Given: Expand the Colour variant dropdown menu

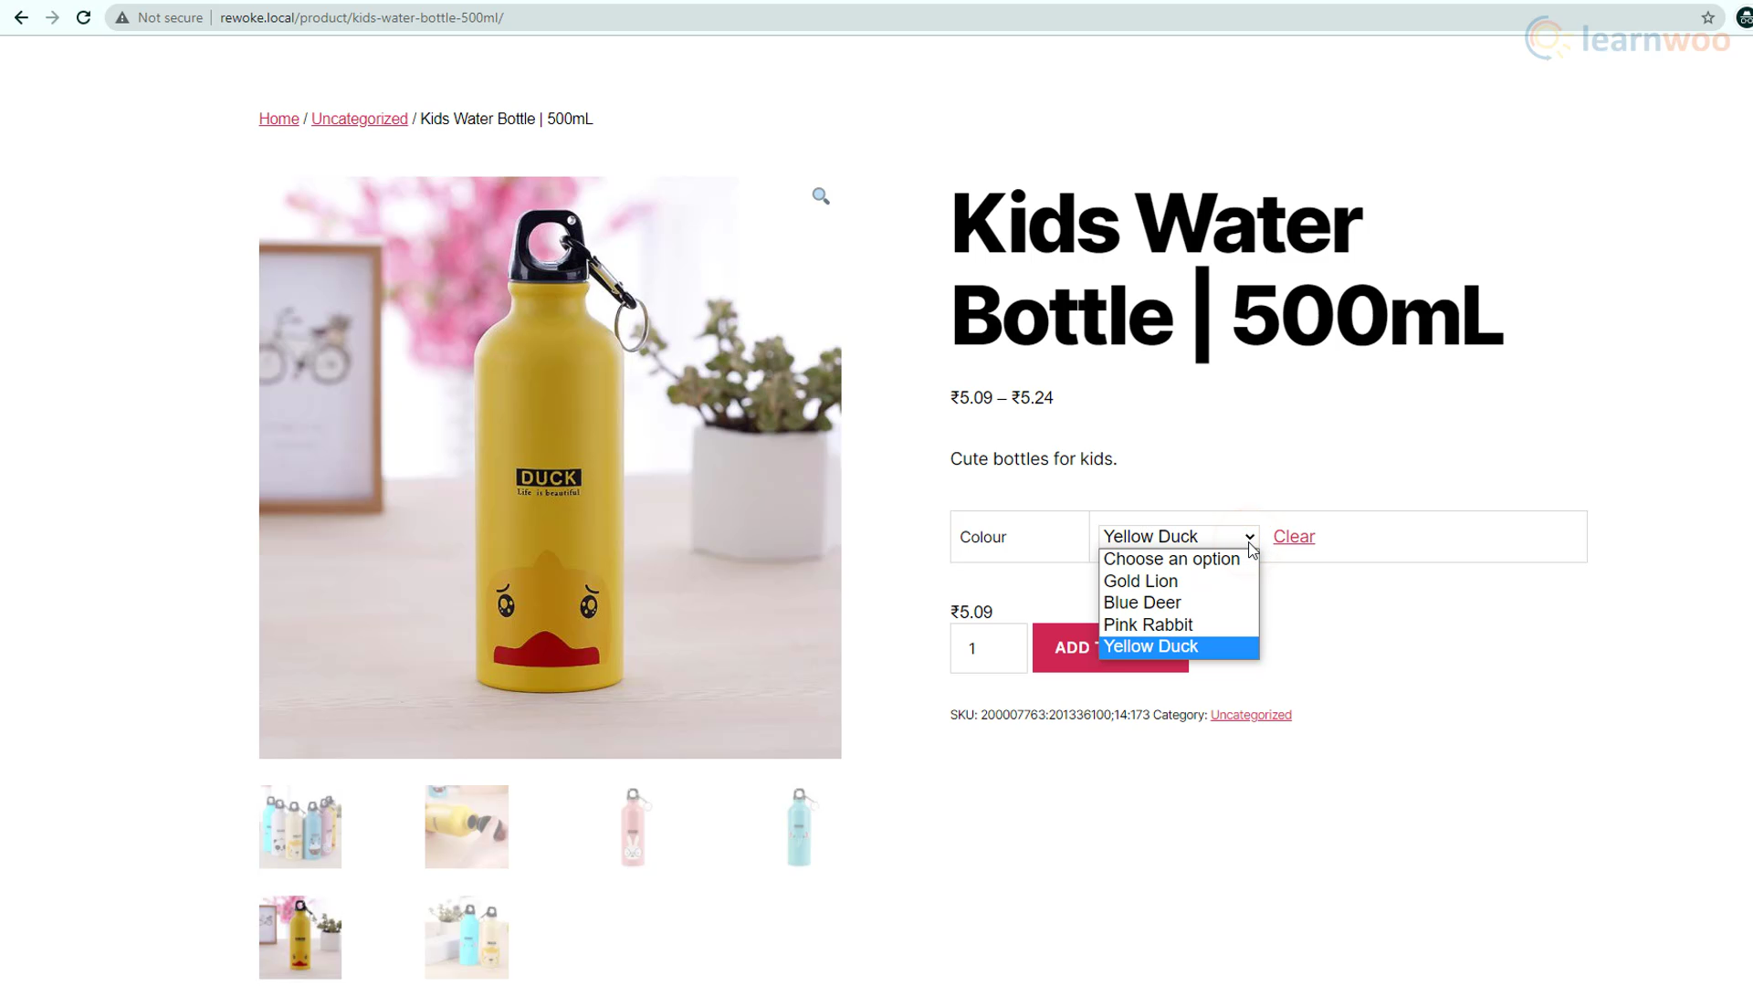Looking at the screenshot, I should [x=1178, y=536].
